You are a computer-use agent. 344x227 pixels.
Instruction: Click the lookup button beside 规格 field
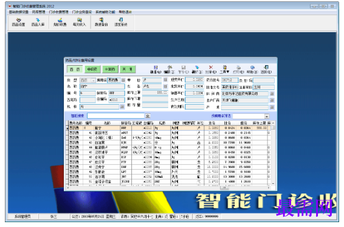click(122, 107)
